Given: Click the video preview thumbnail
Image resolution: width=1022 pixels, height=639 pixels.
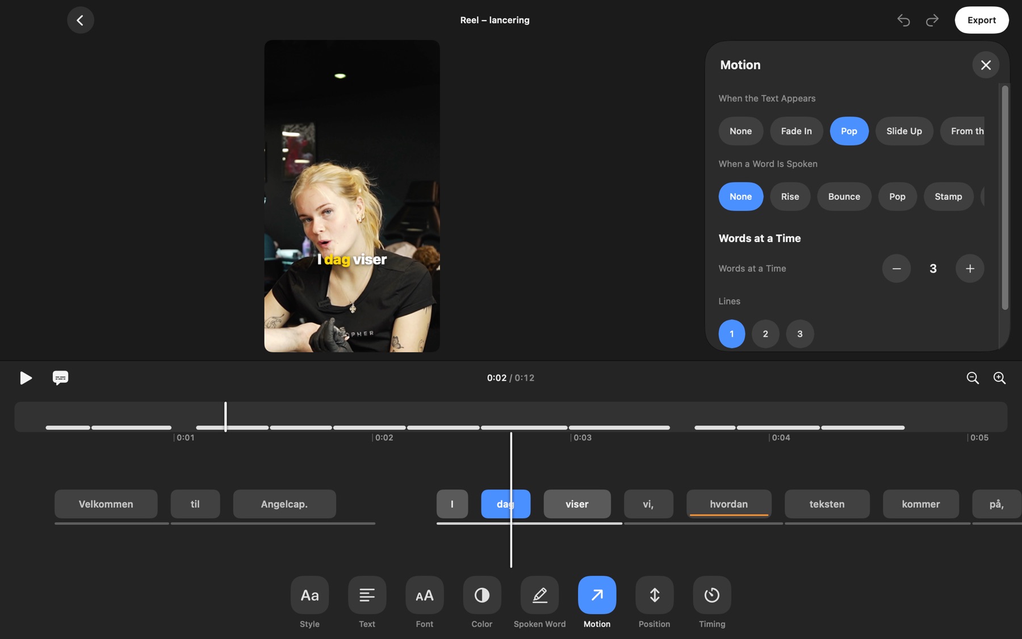Looking at the screenshot, I should pyautogui.click(x=351, y=196).
